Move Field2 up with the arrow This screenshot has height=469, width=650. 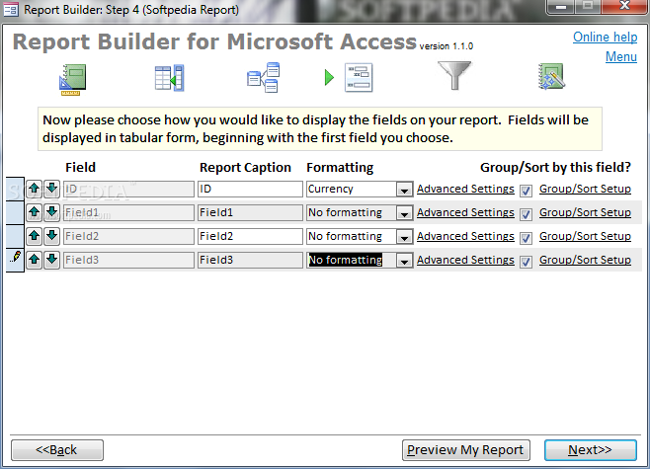click(x=35, y=236)
